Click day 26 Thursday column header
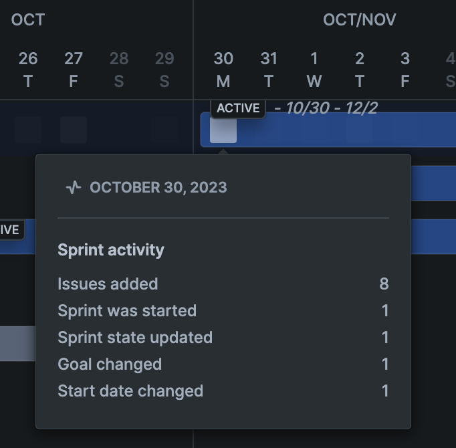 28,70
